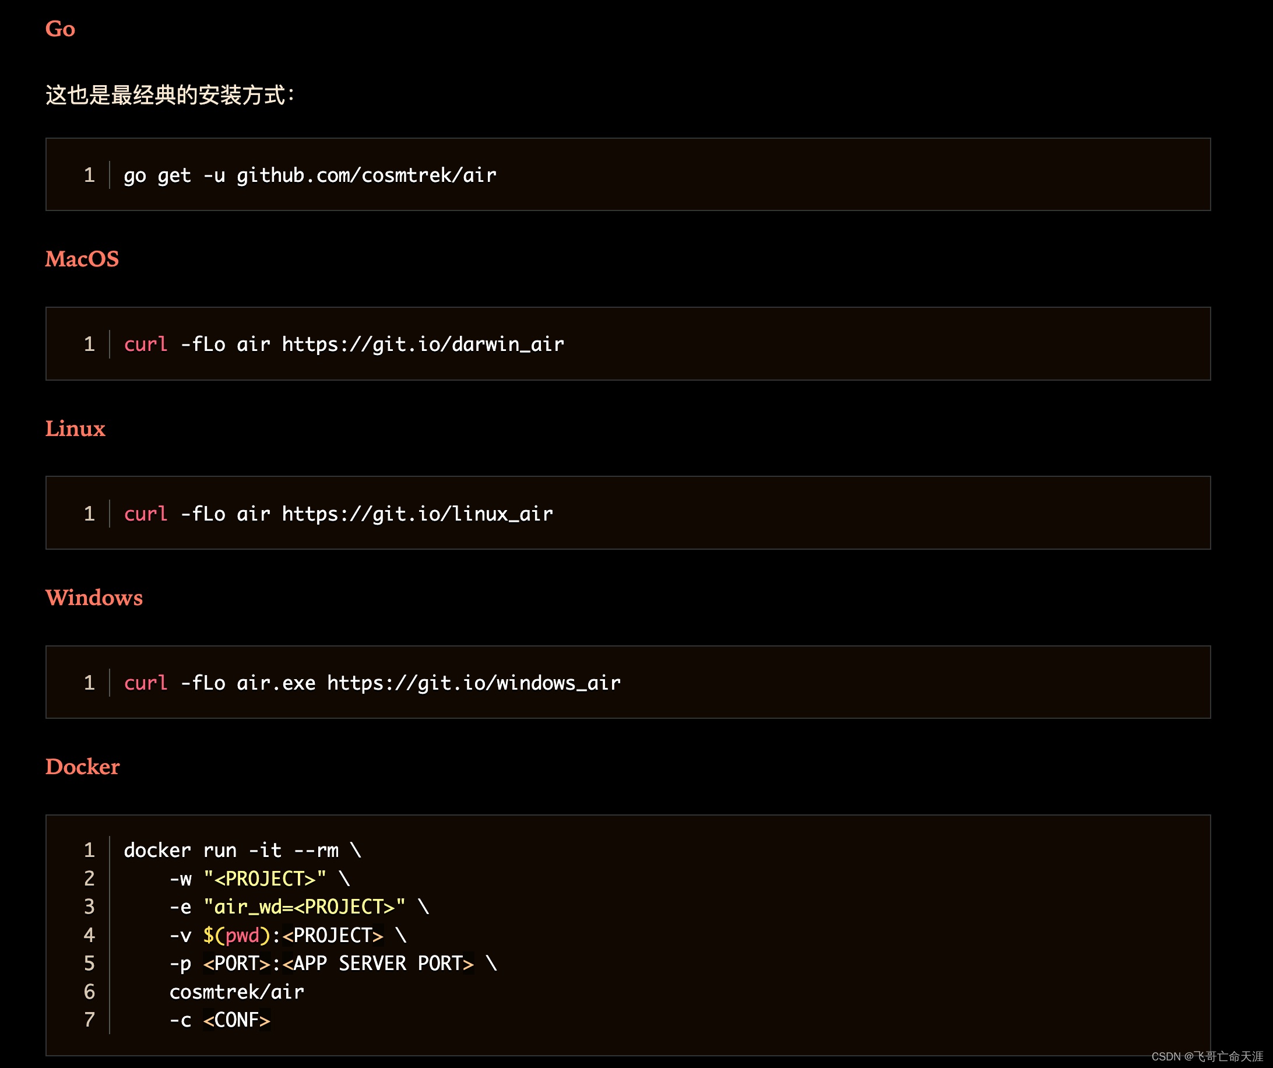Click the windows_air curl command line

[x=372, y=683]
